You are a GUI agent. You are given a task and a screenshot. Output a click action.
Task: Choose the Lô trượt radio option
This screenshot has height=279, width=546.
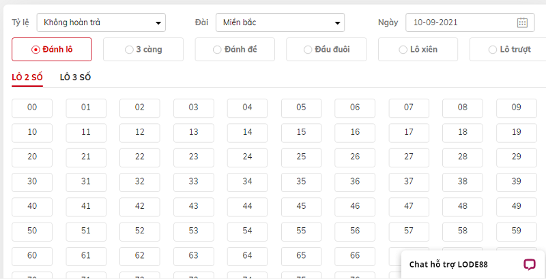coord(508,49)
